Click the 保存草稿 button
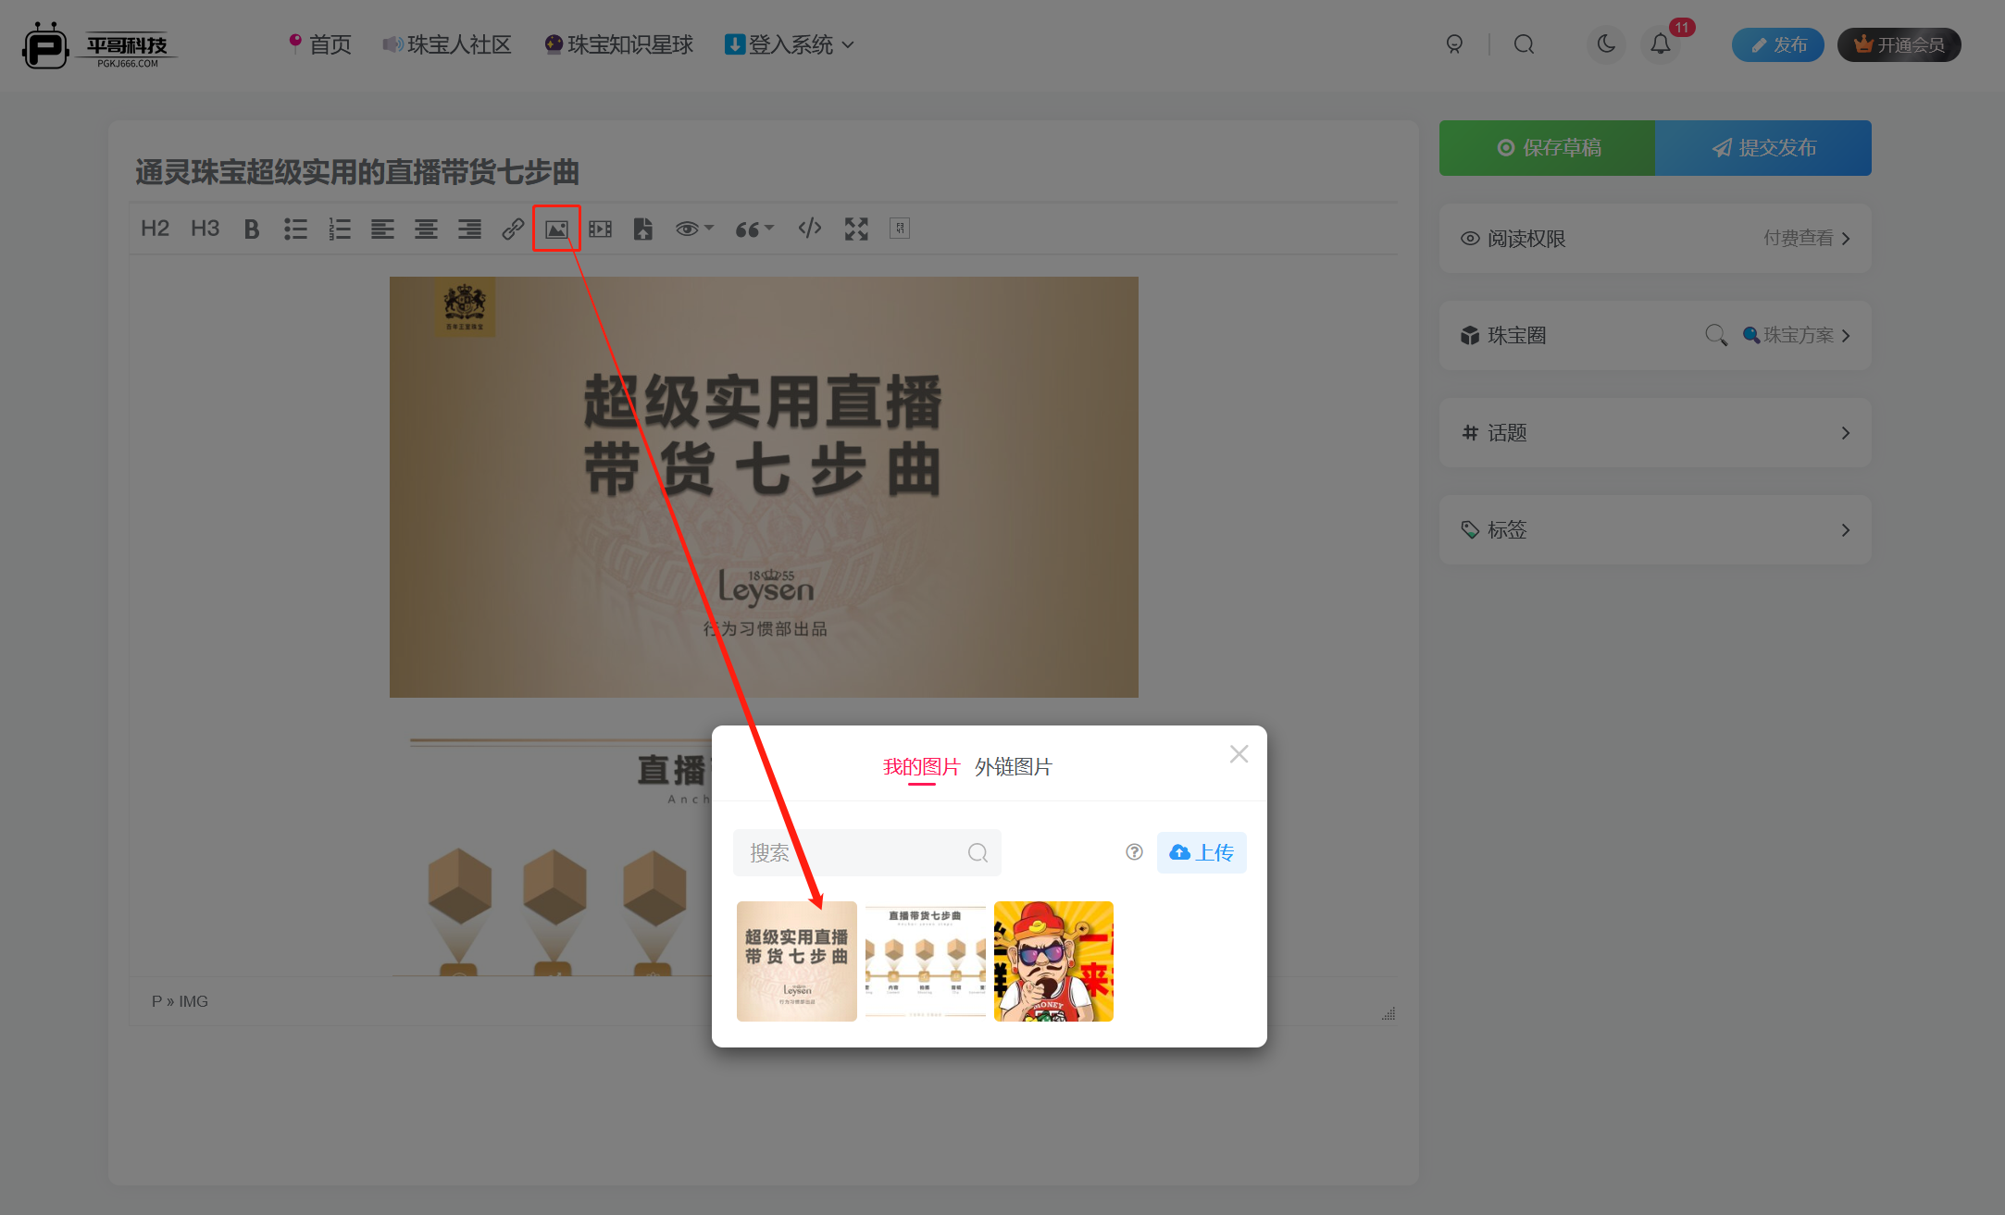 tap(1546, 147)
